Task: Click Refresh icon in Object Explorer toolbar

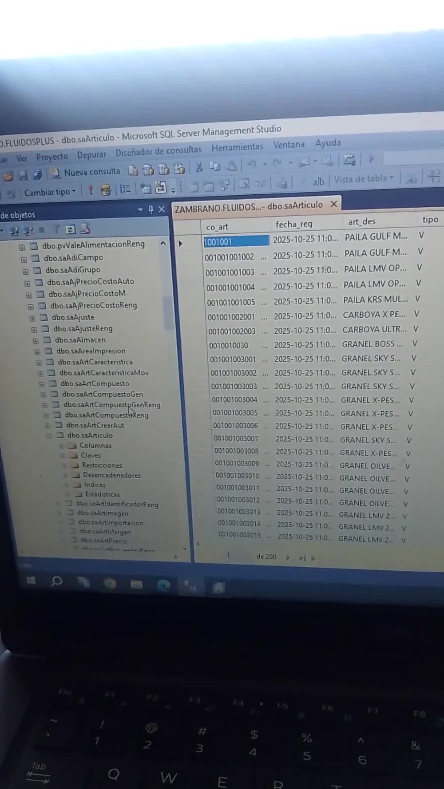Action: tap(70, 229)
